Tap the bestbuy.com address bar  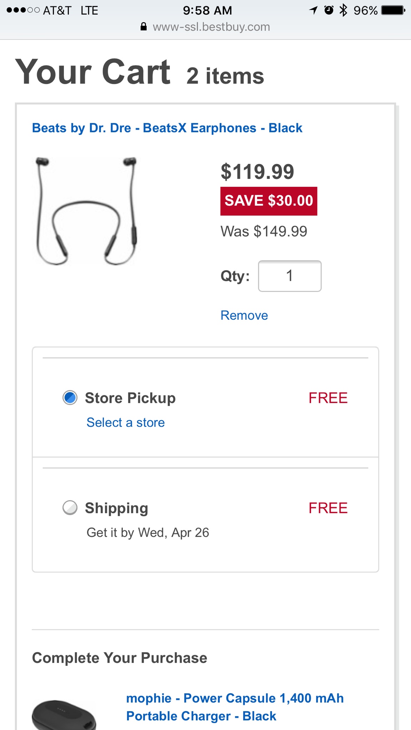tap(211, 27)
